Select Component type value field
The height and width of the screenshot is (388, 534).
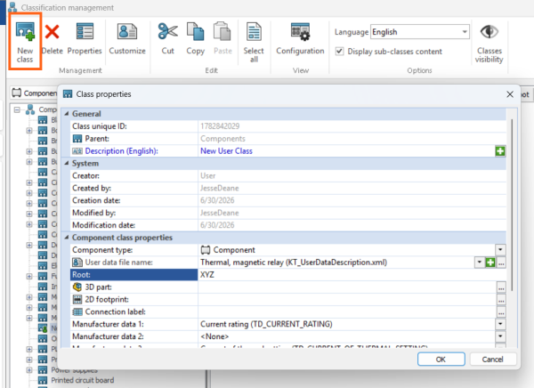pyautogui.click(x=346, y=250)
